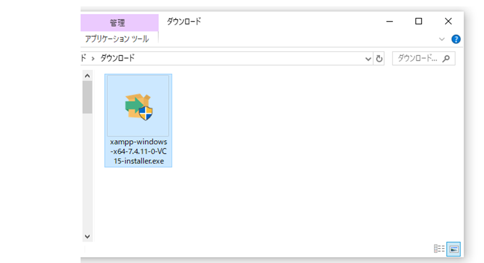484x263 pixels.
Task: Select the xampp installer file icon
Action: [x=138, y=106]
